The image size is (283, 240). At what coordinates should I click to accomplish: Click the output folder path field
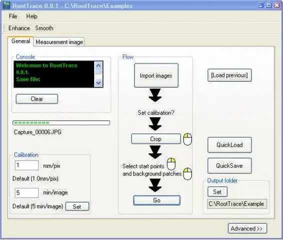[x=237, y=204]
